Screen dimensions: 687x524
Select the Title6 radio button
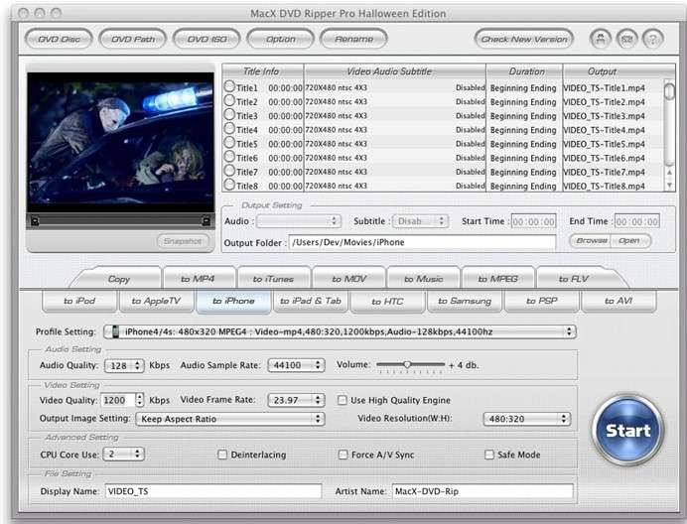pyautogui.click(x=229, y=157)
